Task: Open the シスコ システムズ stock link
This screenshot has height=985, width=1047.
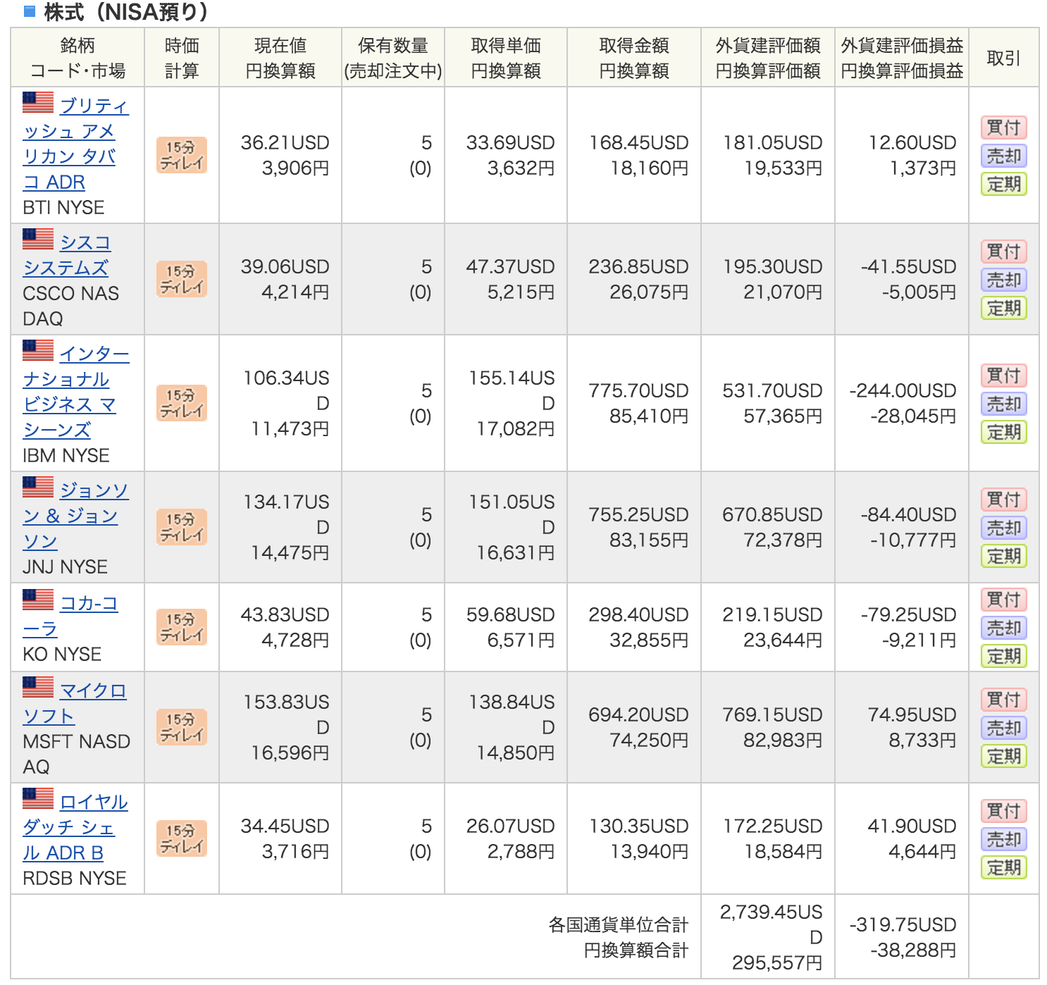Action: 67,256
